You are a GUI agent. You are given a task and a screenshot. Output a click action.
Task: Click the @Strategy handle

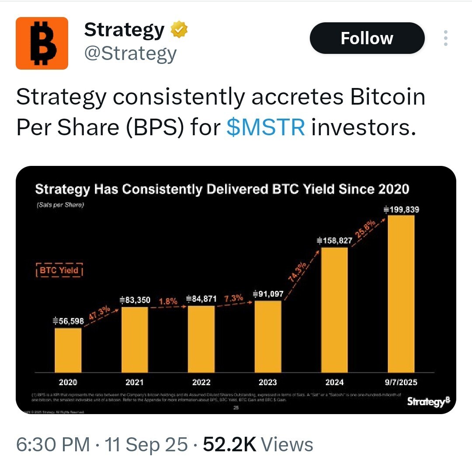pyautogui.click(x=130, y=53)
